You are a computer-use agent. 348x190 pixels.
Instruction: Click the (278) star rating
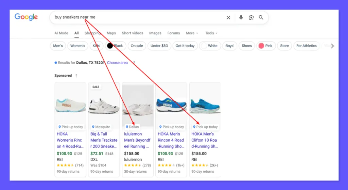tap(137, 165)
